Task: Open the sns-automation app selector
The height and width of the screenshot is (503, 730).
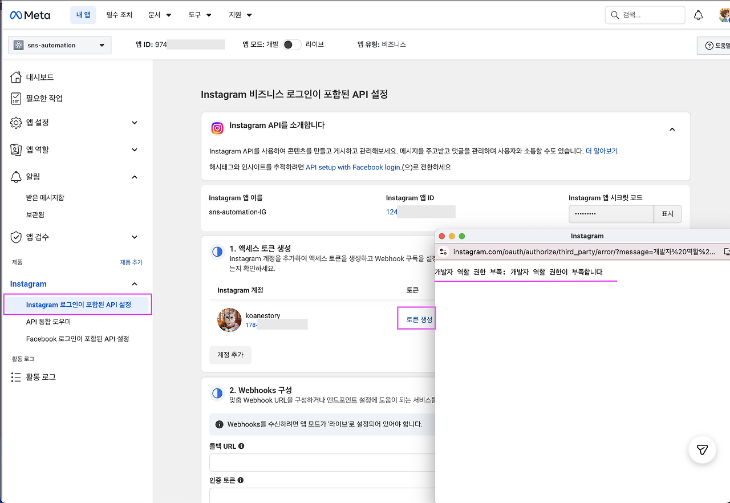Action: click(x=60, y=45)
